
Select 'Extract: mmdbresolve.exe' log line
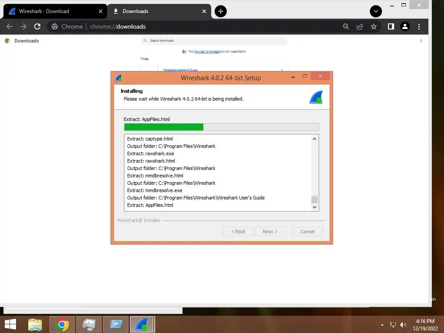[155, 190]
